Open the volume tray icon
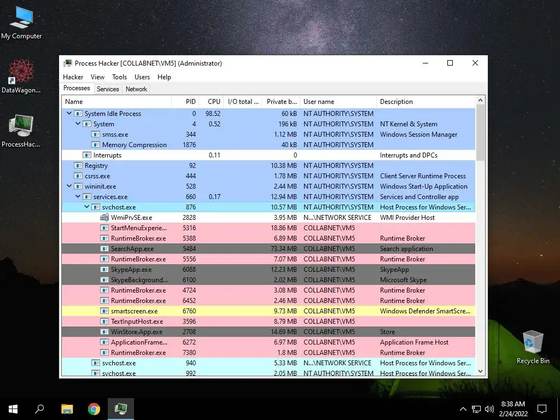Image resolution: width=560 pixels, height=420 pixels. (x=489, y=409)
